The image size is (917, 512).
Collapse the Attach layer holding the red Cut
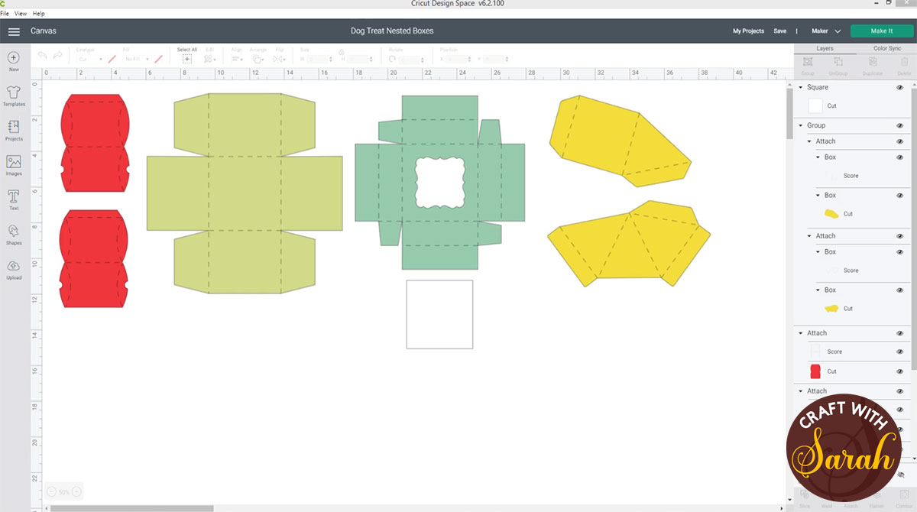click(800, 333)
